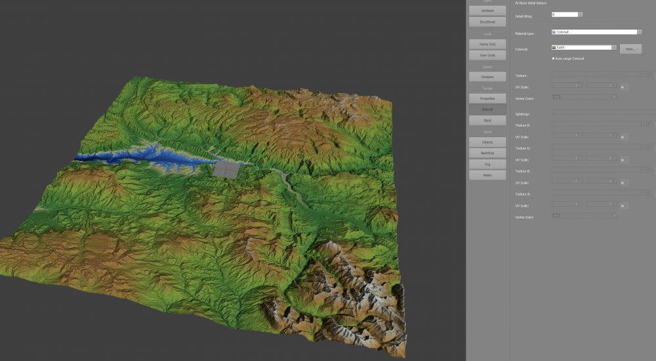Open the Detail tiling dropdown arrow
Image resolution: width=656 pixels, height=361 pixels.
click(581, 14)
